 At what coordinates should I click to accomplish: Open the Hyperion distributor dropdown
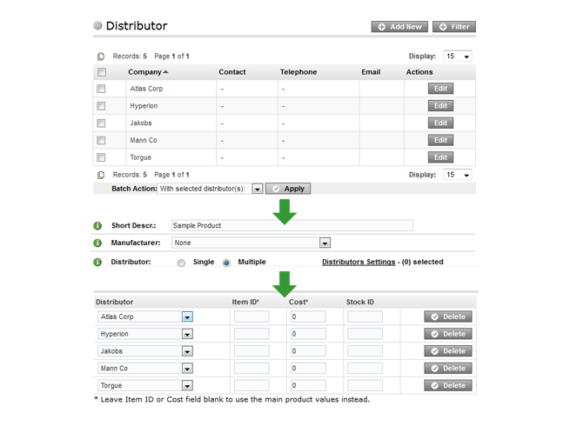(145, 334)
